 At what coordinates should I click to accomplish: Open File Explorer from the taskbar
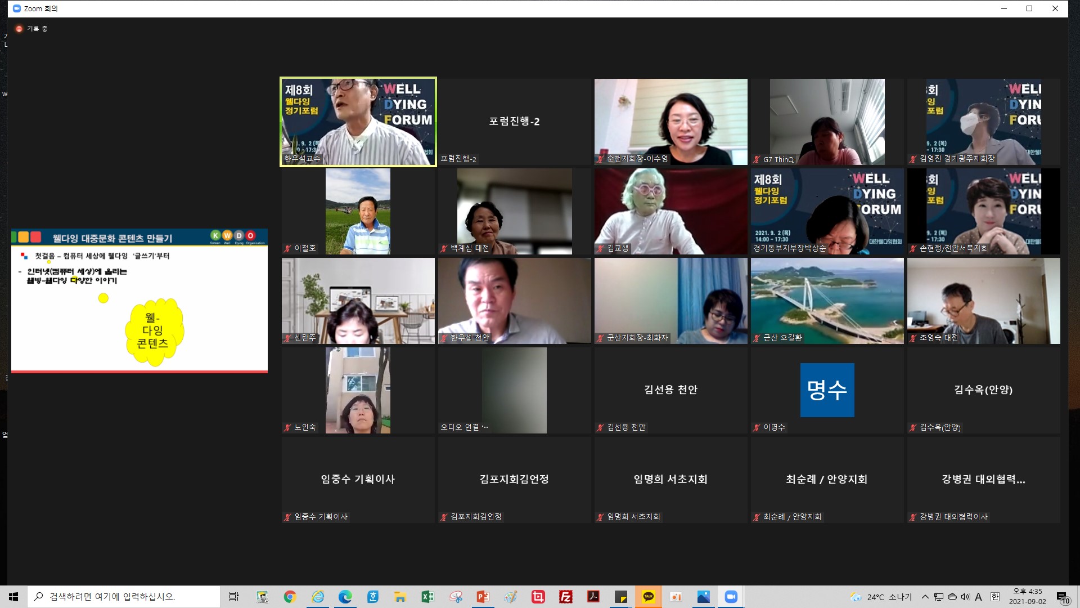(x=400, y=597)
